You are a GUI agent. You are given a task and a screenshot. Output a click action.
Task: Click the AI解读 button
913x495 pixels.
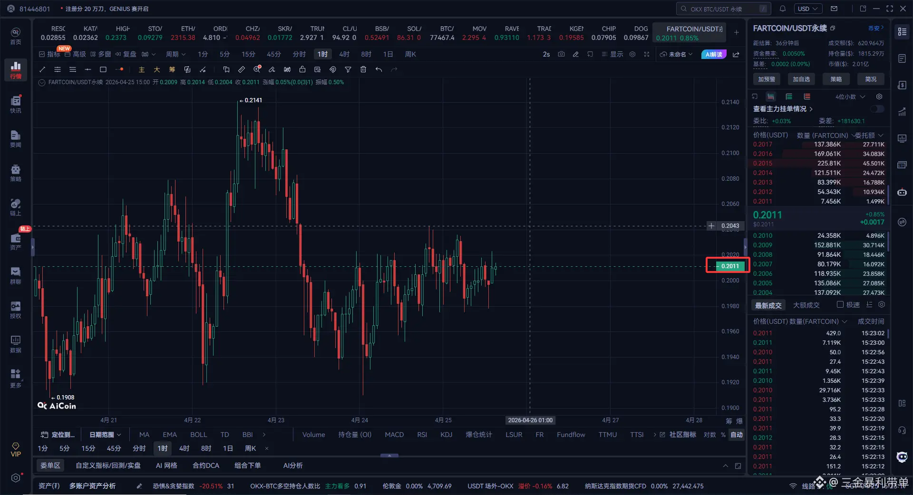[x=714, y=54]
